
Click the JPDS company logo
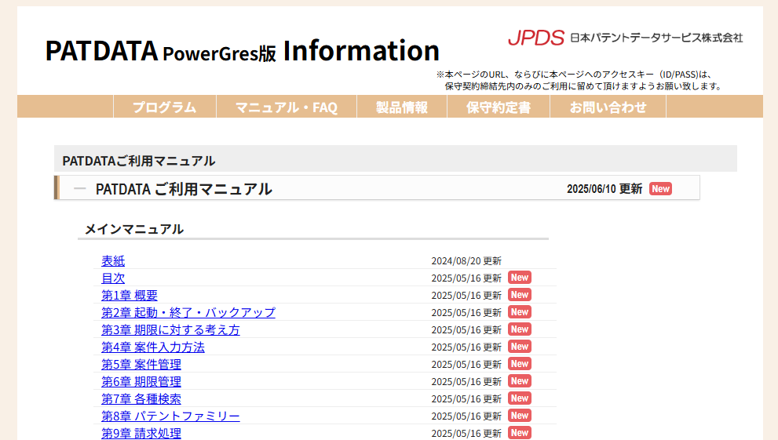536,38
